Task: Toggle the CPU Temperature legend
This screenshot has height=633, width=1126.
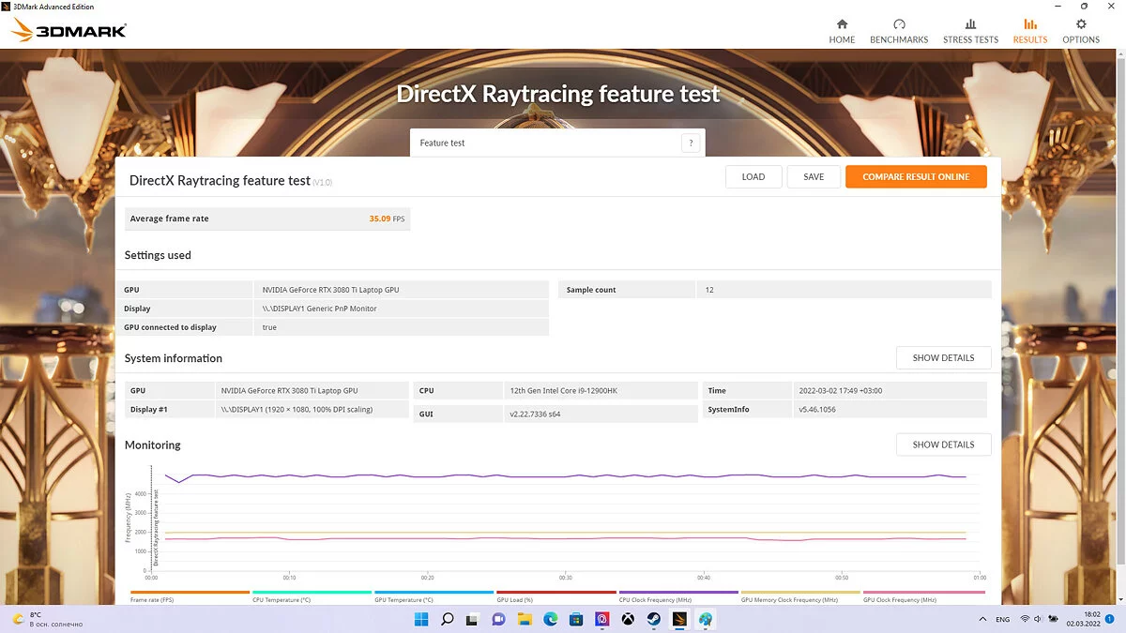Action: [x=312, y=596]
